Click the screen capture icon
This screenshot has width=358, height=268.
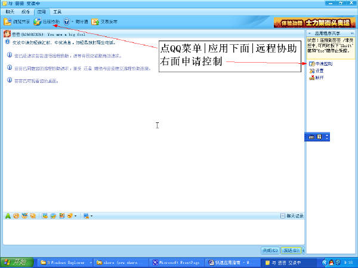(x=86, y=215)
